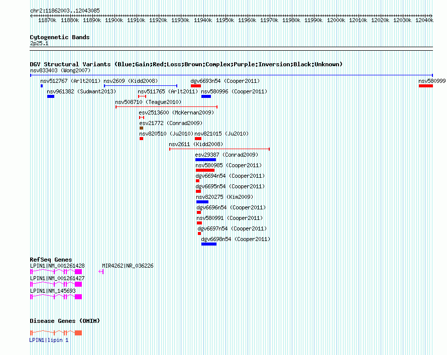Click the nsv2611 (Kidd2008) label
The height and width of the screenshot is (355, 447).
(196, 144)
